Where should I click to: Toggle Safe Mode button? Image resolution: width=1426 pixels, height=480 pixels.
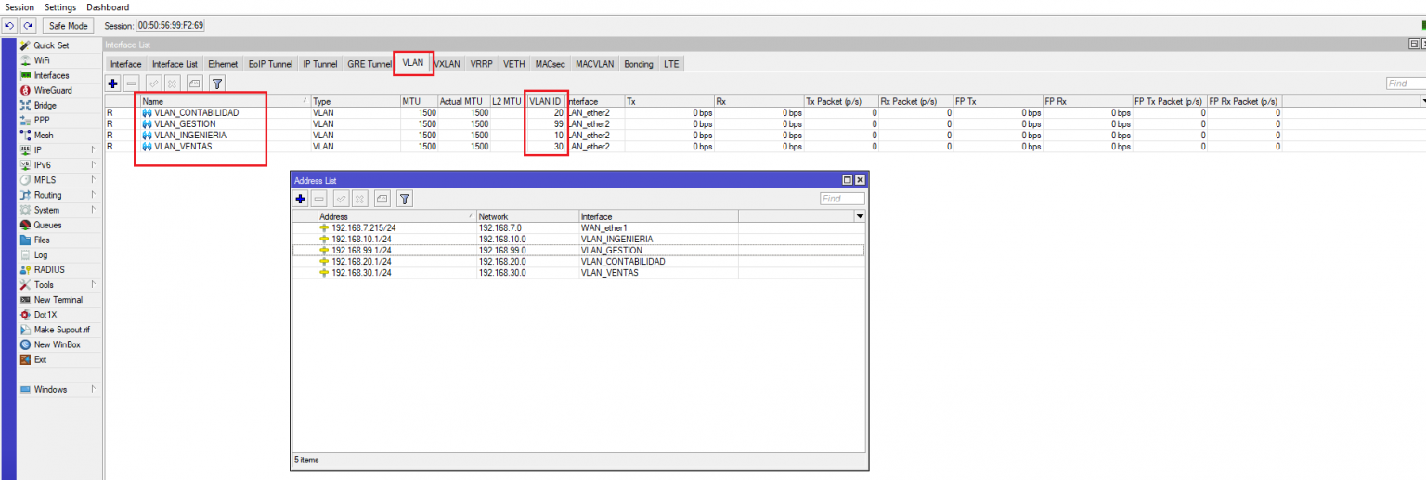[69, 26]
